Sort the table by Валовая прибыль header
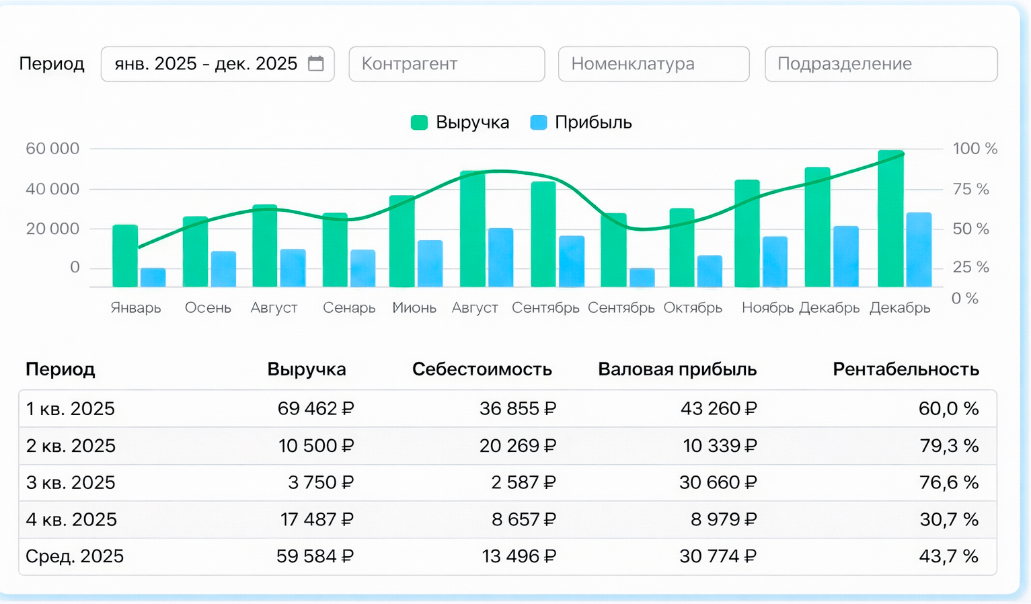 tap(677, 369)
